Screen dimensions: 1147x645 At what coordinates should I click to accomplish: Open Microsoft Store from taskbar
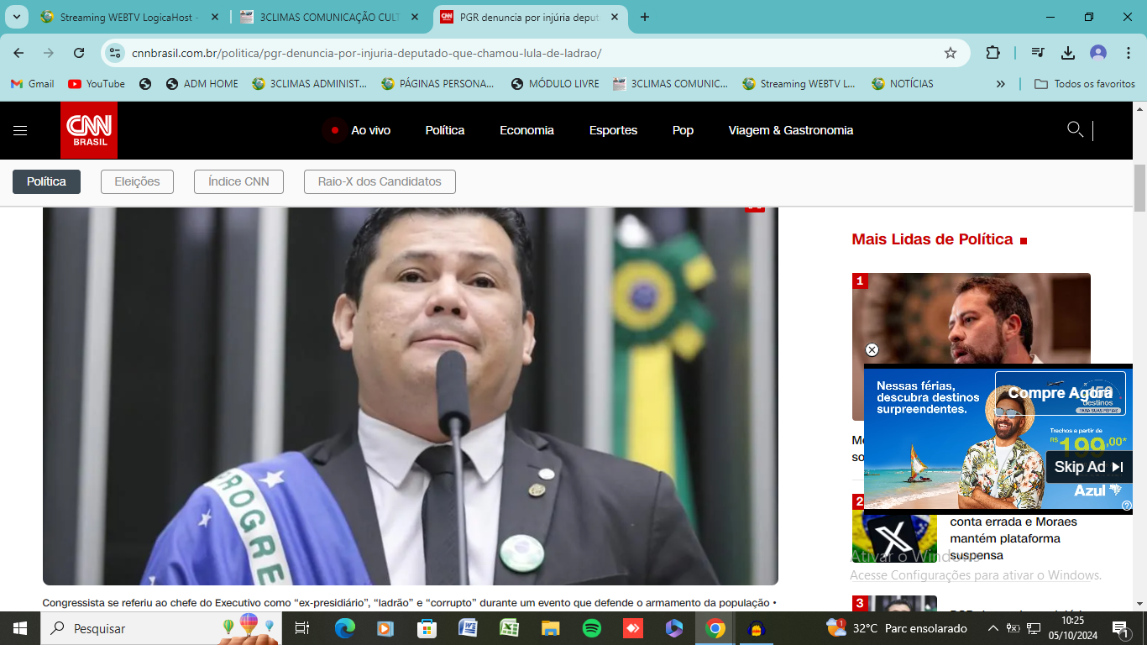[x=427, y=628]
